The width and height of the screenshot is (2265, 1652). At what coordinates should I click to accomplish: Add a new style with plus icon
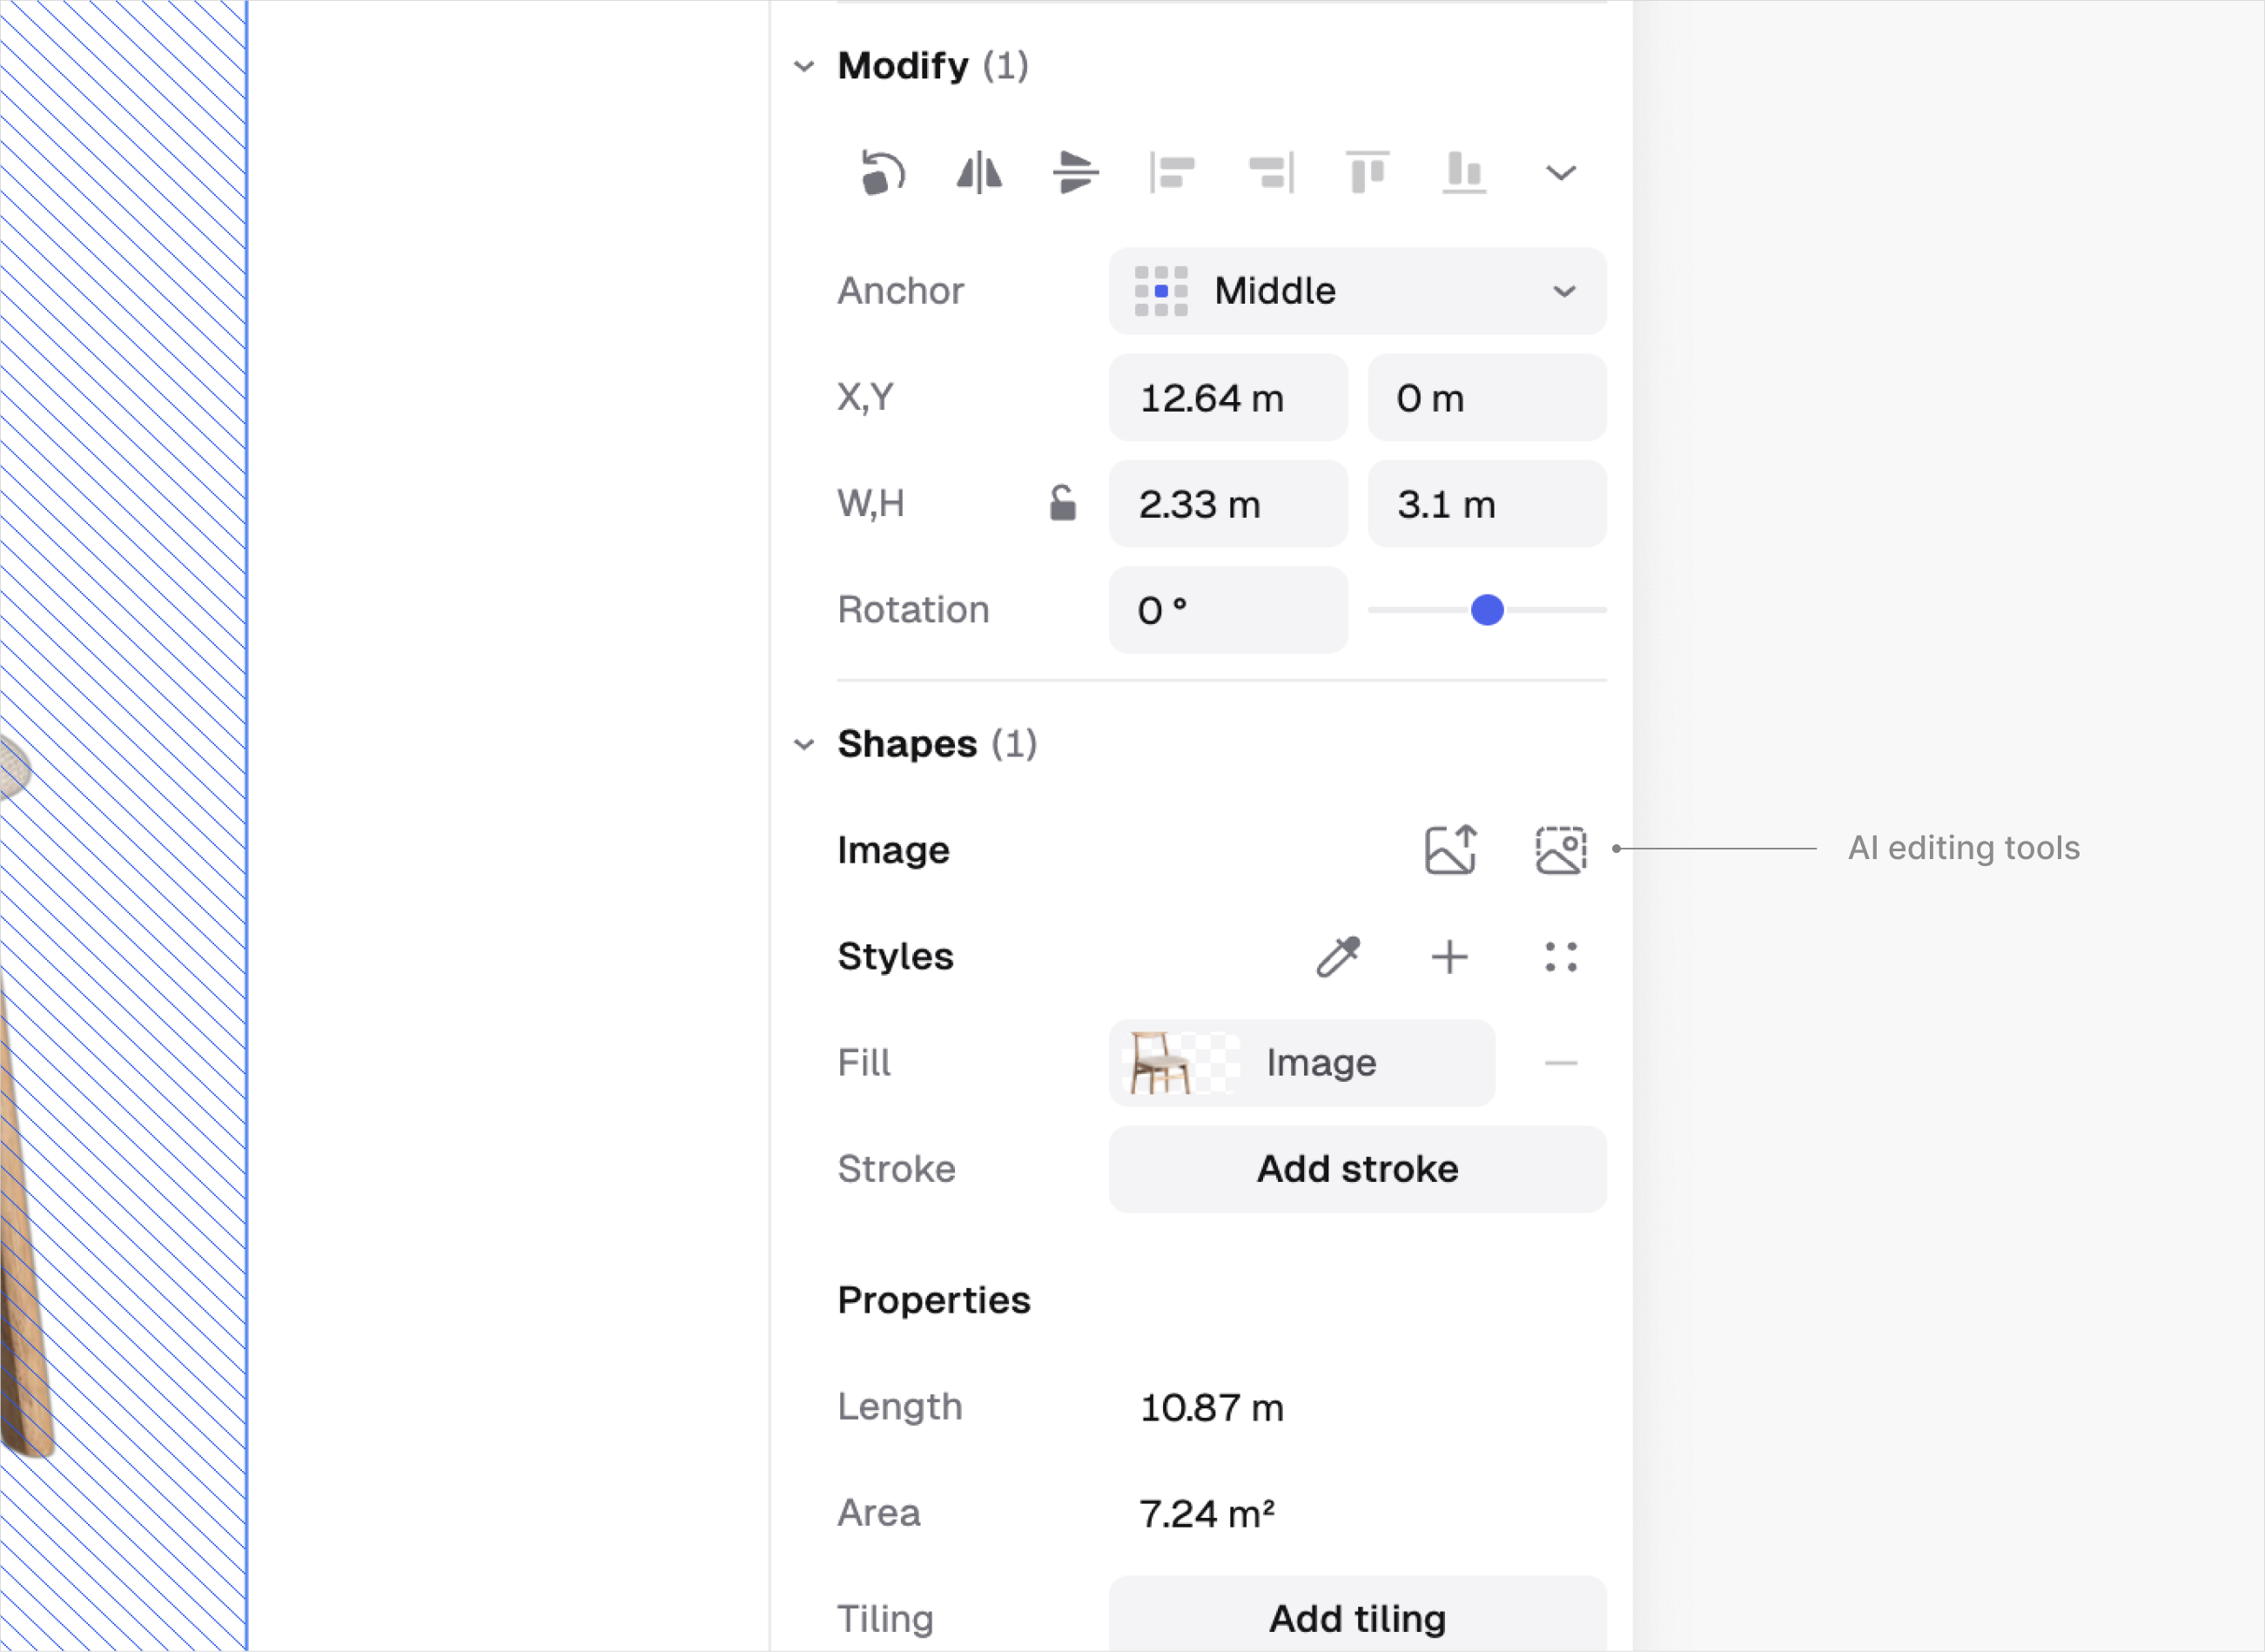coord(1449,957)
